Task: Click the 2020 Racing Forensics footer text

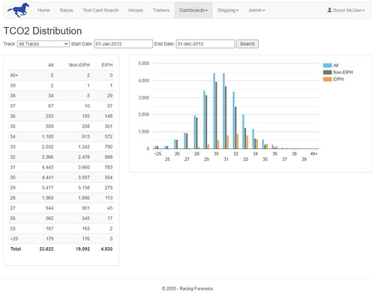Action: [x=187, y=289]
